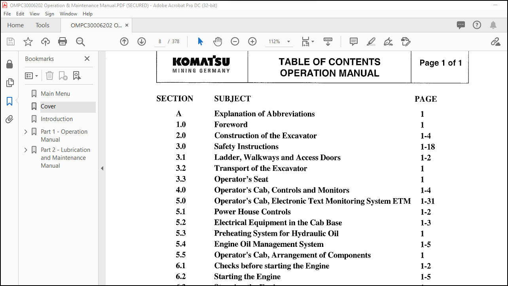Viewport: 508px width, 286px height.
Task: Click 'Power House Controls' contents entry
Action: 252,212
